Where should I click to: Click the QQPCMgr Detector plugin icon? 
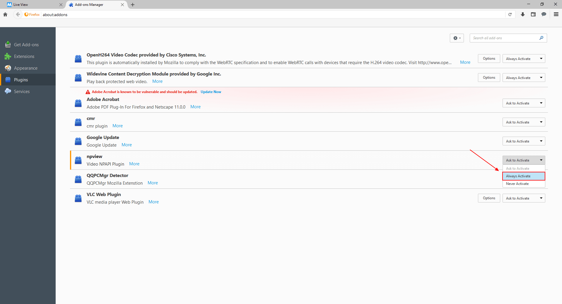click(x=78, y=179)
